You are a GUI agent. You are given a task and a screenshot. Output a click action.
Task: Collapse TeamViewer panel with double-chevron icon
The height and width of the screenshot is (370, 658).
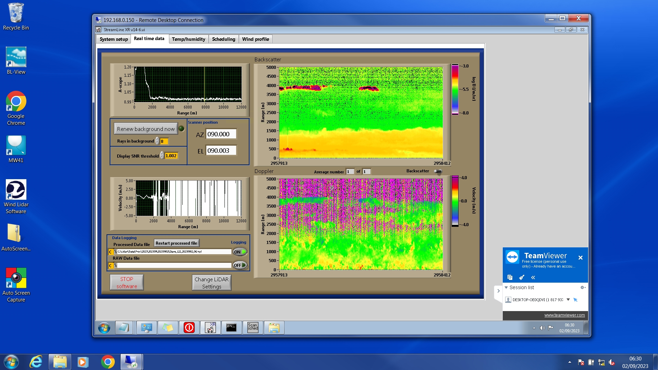(x=533, y=277)
